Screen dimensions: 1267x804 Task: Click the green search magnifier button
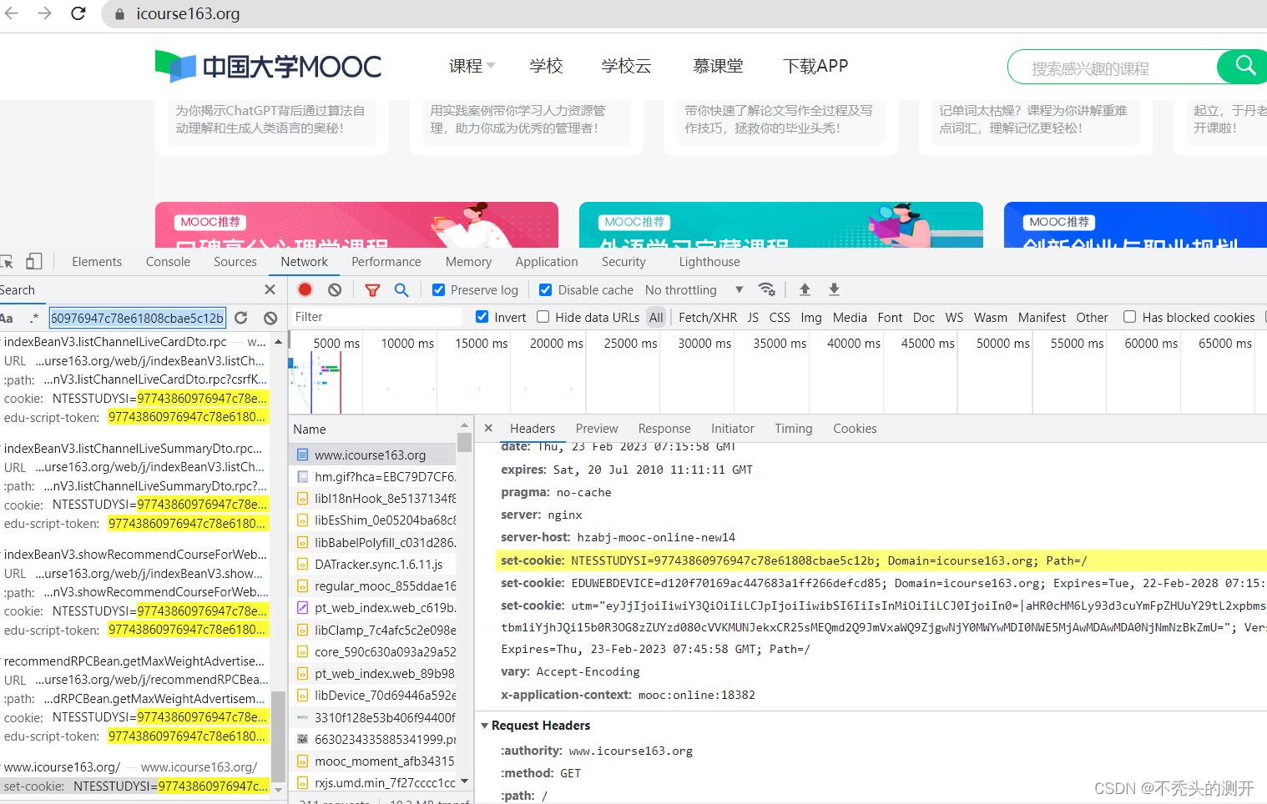(1244, 66)
